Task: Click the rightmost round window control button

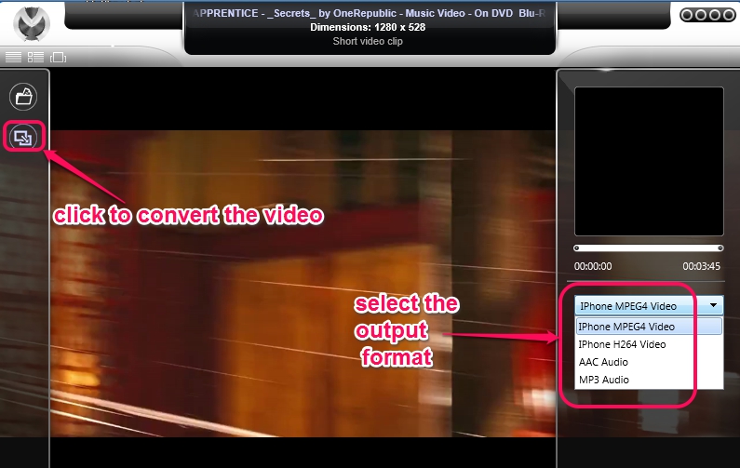Action: (728, 15)
